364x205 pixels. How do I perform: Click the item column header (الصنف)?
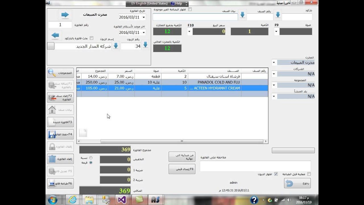tap(215, 71)
